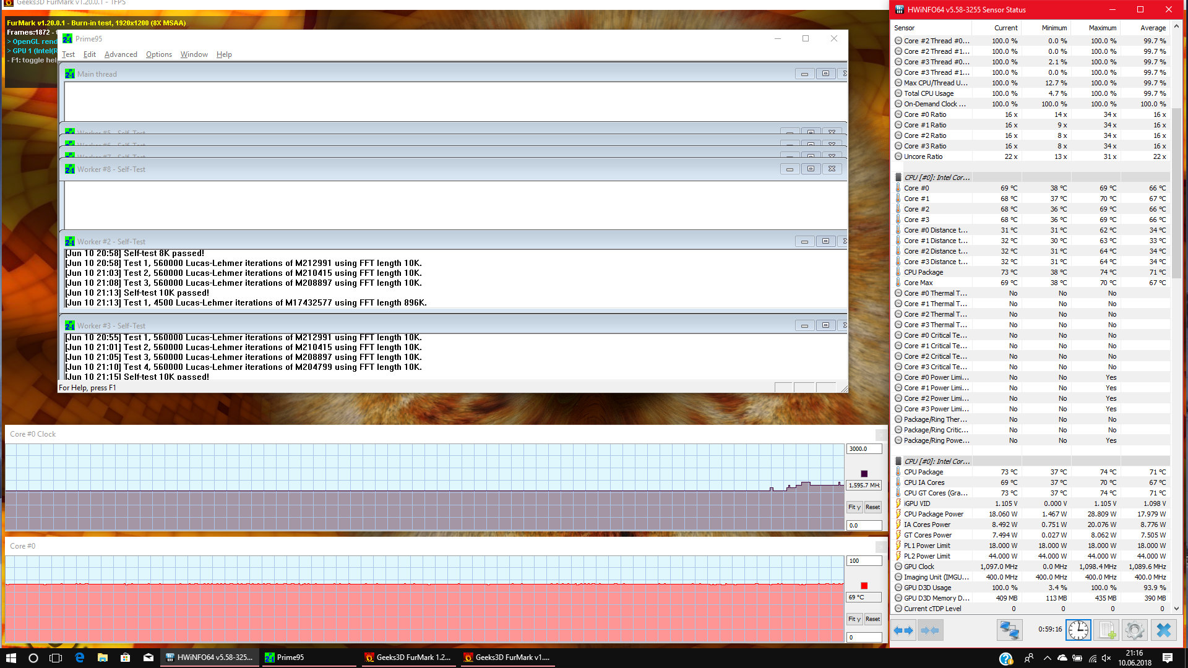The width and height of the screenshot is (1188, 668).
Task: Click Fit y in Core #0 Clock graph
Action: tap(854, 507)
